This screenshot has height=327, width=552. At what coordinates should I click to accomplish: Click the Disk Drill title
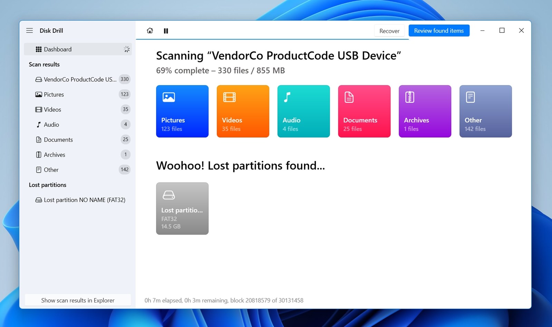[x=51, y=31]
